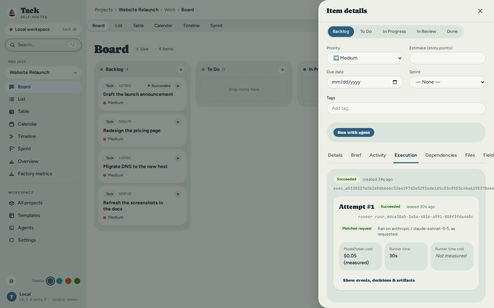Set item status to Backlog
The width and height of the screenshot is (494, 308).
[x=341, y=31]
